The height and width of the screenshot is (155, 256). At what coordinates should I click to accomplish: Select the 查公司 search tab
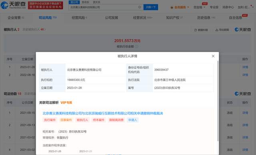tap(74, 2)
